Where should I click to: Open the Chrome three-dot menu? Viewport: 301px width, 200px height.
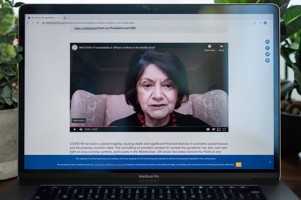tap(270, 23)
